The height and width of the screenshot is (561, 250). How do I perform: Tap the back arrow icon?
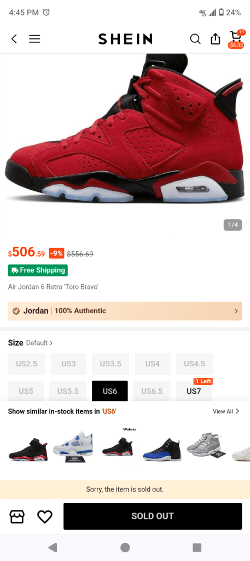[x=14, y=38]
